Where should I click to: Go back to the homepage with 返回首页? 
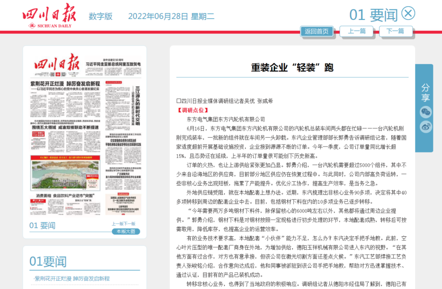pos(317,31)
